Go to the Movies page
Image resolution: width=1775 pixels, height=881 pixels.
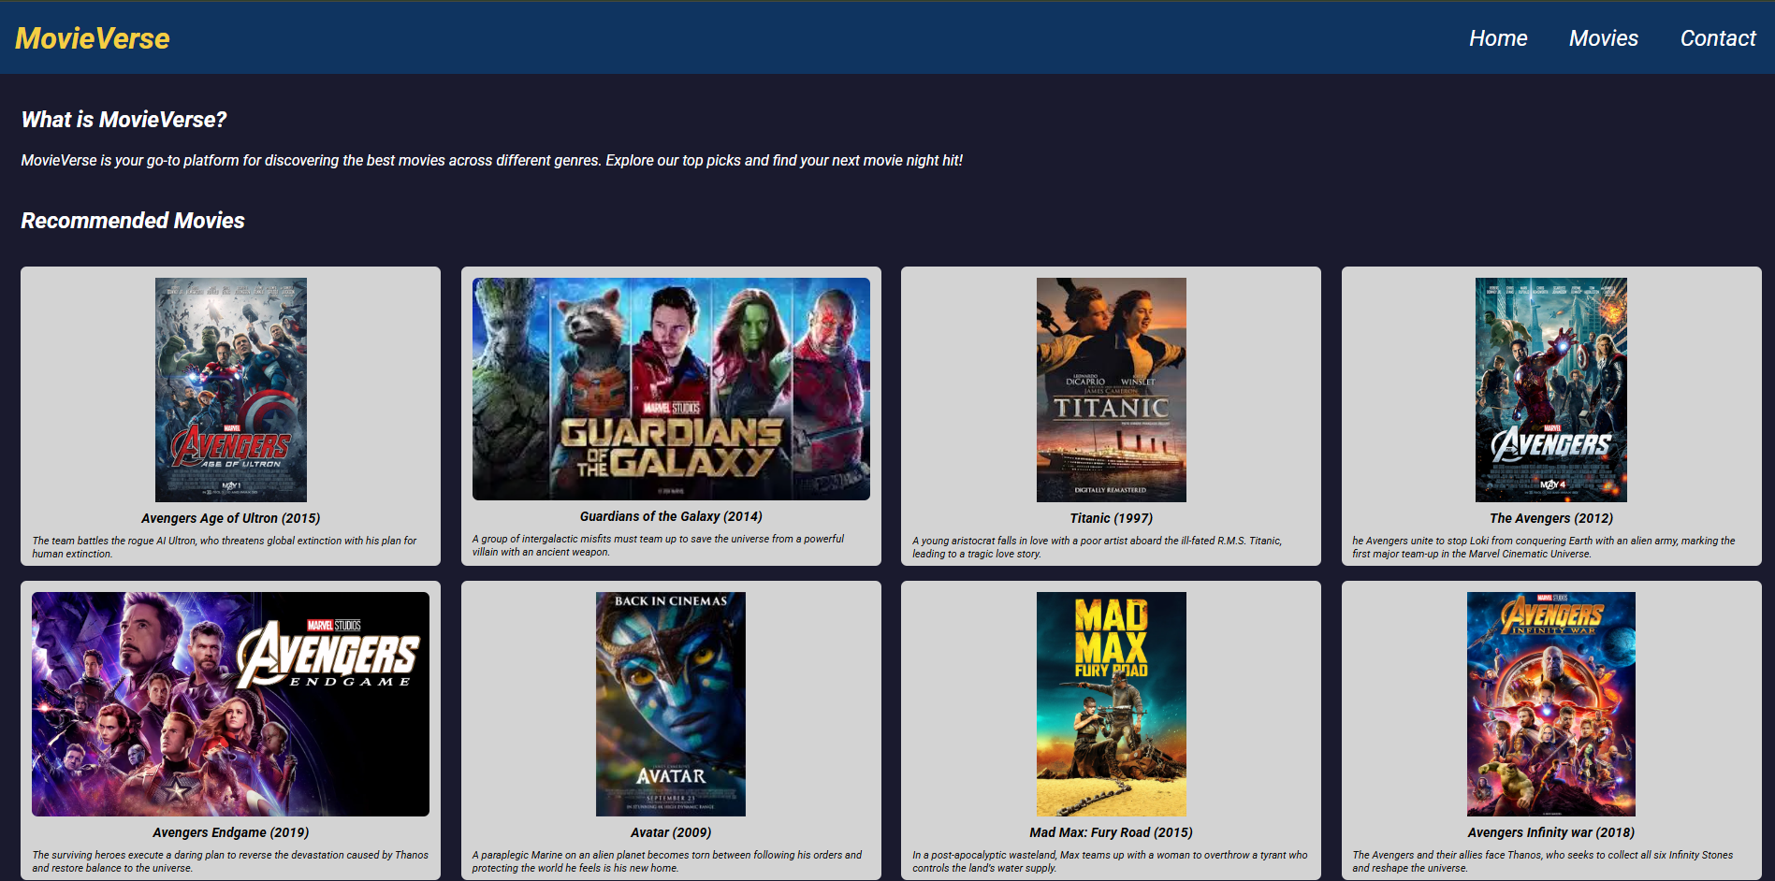[1604, 38]
